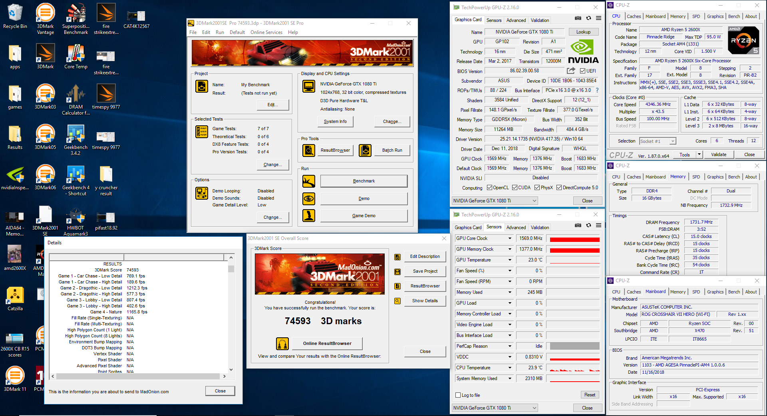Click the GPU Core Clock red graph bar

click(575, 240)
